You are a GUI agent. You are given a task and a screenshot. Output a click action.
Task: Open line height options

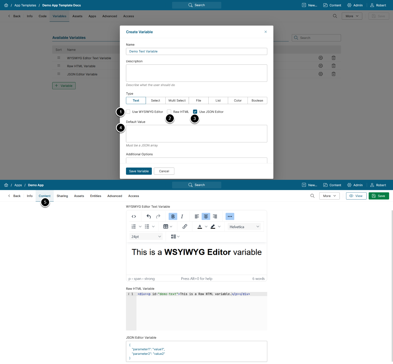tap(175, 237)
